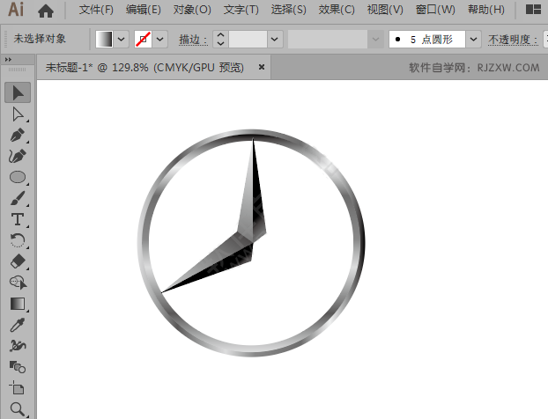
Task: Select the Eyedropper tool
Action: point(18,325)
